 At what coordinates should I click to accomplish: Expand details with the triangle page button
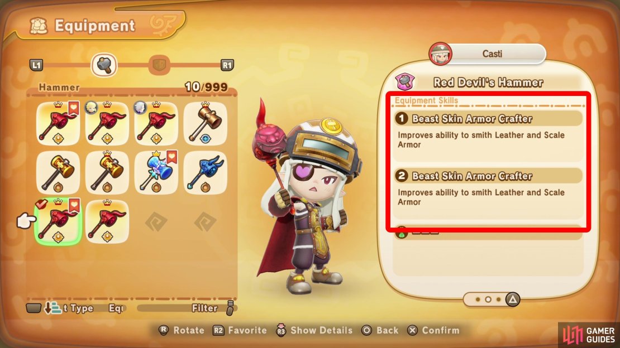point(513,299)
